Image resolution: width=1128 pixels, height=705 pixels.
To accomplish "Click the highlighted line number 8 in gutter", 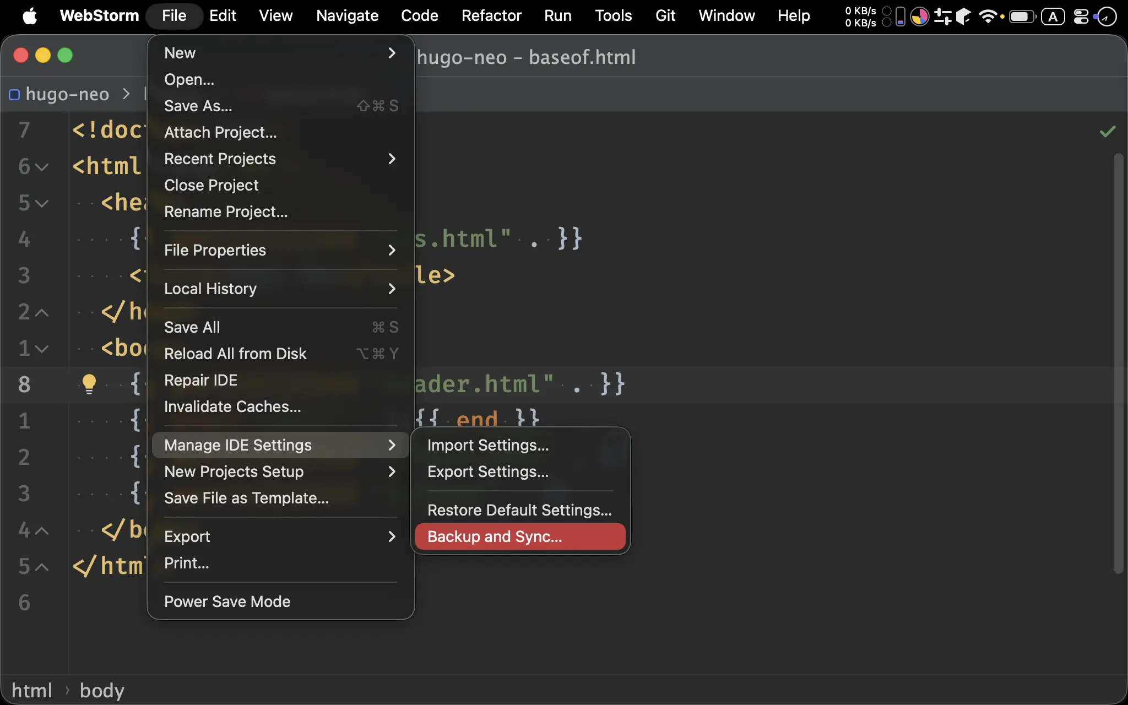I will (x=24, y=384).
